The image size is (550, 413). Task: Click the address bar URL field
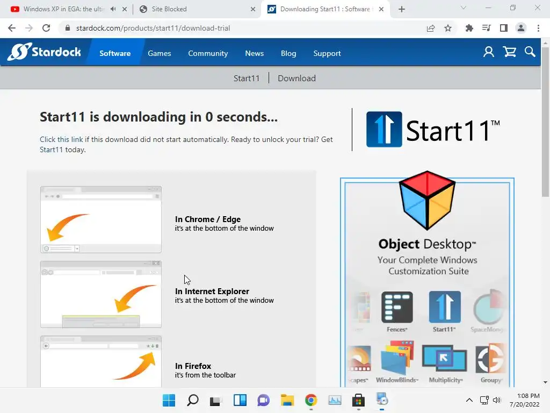242,28
